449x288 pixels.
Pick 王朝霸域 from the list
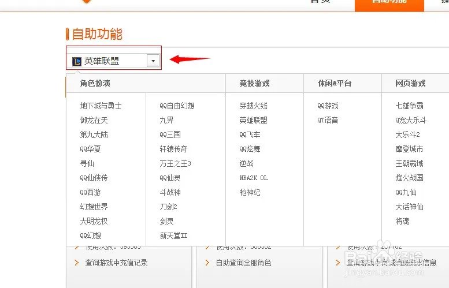(x=410, y=163)
